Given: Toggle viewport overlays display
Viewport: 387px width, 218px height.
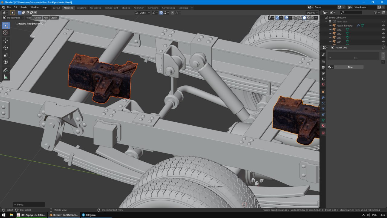Looking at the screenshot, I should 286,18.
